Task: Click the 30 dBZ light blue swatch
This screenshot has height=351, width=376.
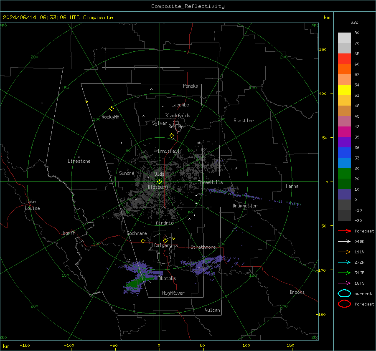Action: (344, 163)
